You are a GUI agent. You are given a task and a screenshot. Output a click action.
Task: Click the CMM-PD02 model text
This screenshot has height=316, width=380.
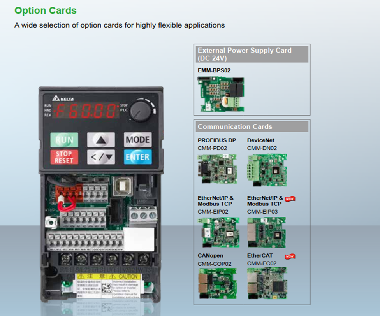212,148
